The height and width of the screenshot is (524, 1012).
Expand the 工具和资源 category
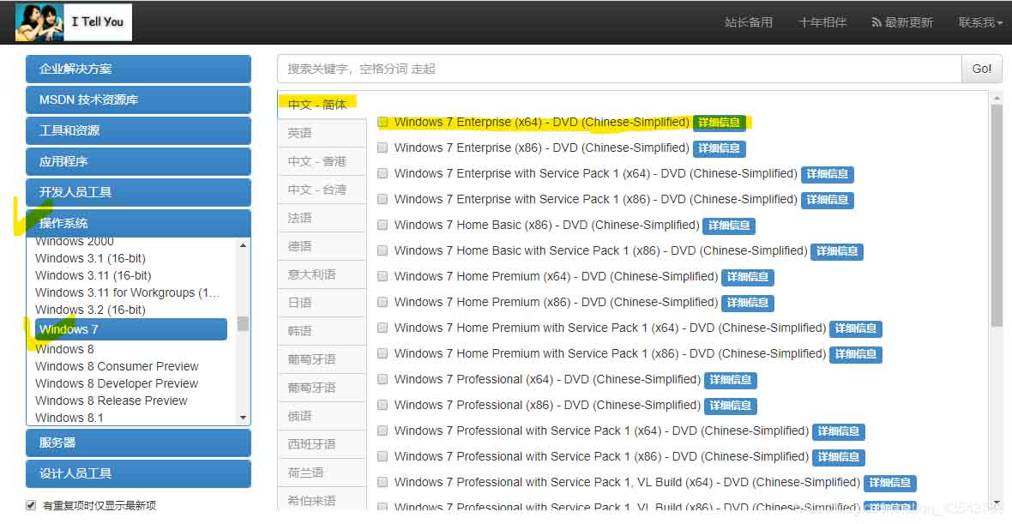138,130
